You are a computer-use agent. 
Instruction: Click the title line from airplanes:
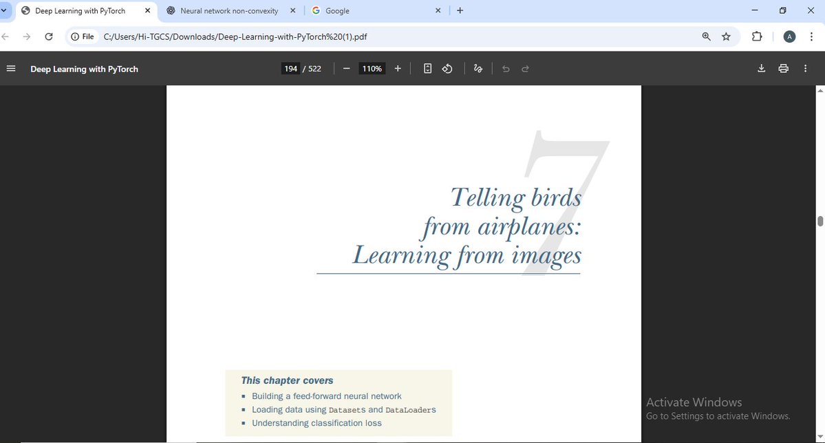(502, 227)
